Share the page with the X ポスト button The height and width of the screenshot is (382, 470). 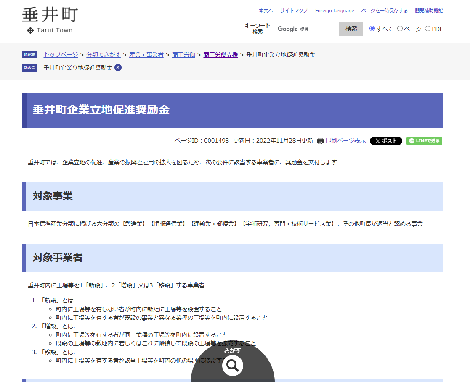(386, 141)
